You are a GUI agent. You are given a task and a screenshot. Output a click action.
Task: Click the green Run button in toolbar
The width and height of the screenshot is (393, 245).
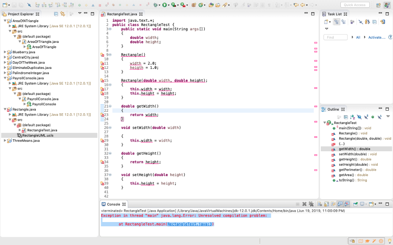[164, 5]
